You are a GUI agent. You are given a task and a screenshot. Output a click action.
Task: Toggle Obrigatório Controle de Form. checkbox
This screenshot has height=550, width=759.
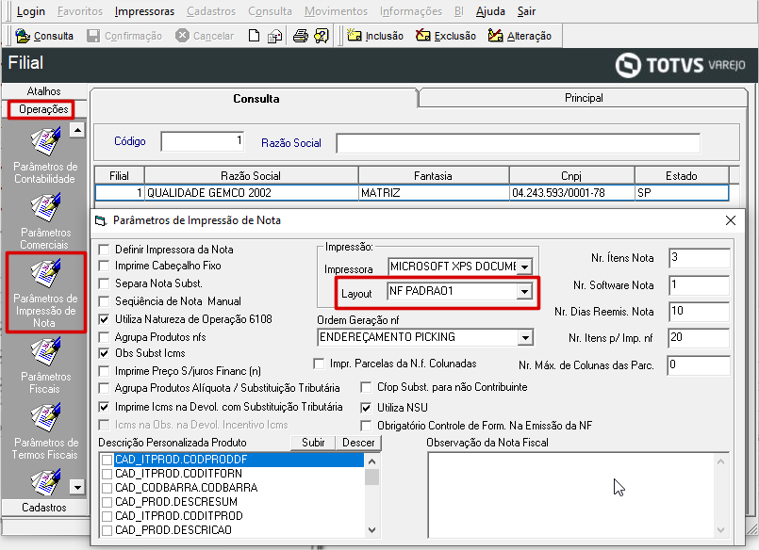tap(366, 426)
